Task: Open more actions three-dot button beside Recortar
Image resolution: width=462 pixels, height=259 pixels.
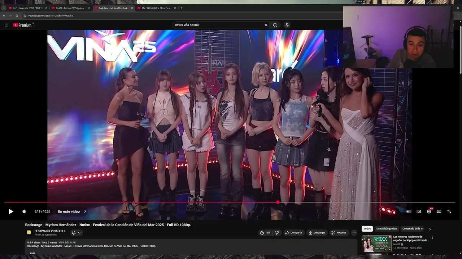Action: click(x=354, y=233)
